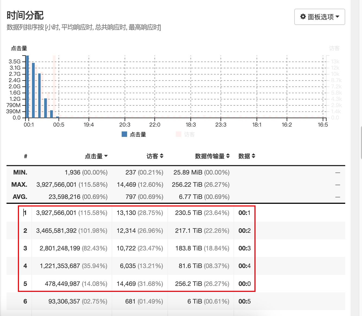Click the 时间分配 panel title
362x316 pixels.
point(25,15)
